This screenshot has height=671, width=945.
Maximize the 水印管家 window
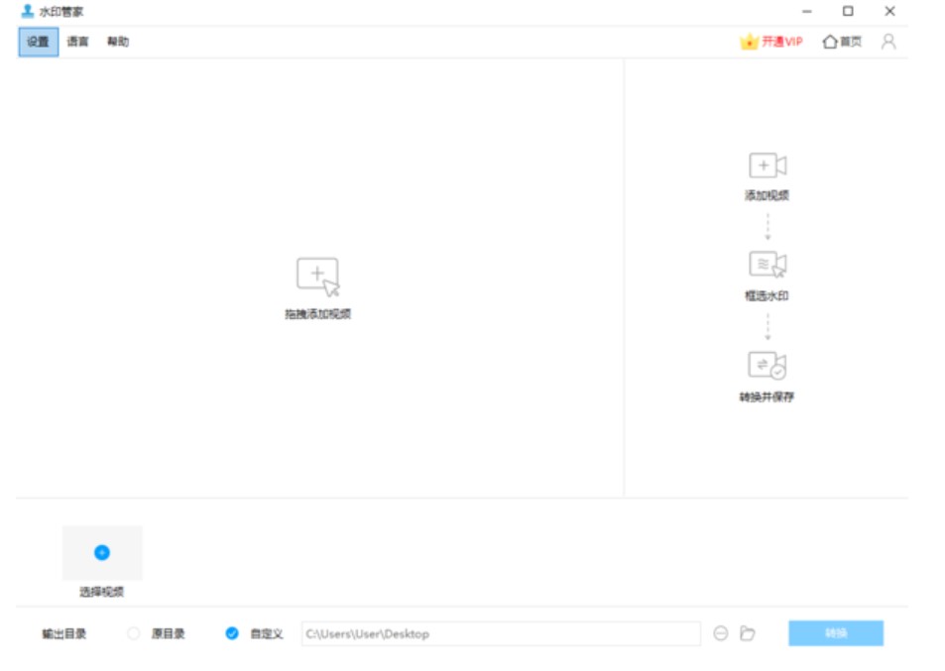[x=848, y=11]
